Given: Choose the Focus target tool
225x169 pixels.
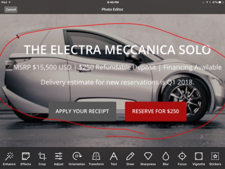Looking at the screenshot, I should pyautogui.click(x=182, y=159).
